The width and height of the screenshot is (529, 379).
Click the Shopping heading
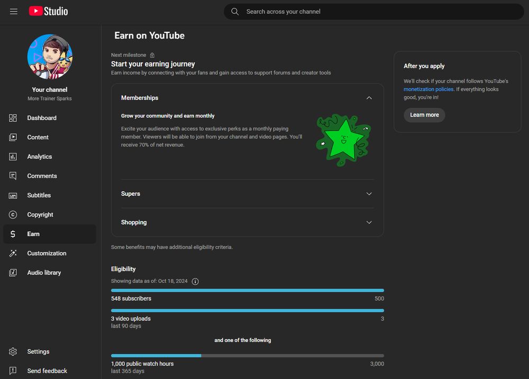coord(134,222)
